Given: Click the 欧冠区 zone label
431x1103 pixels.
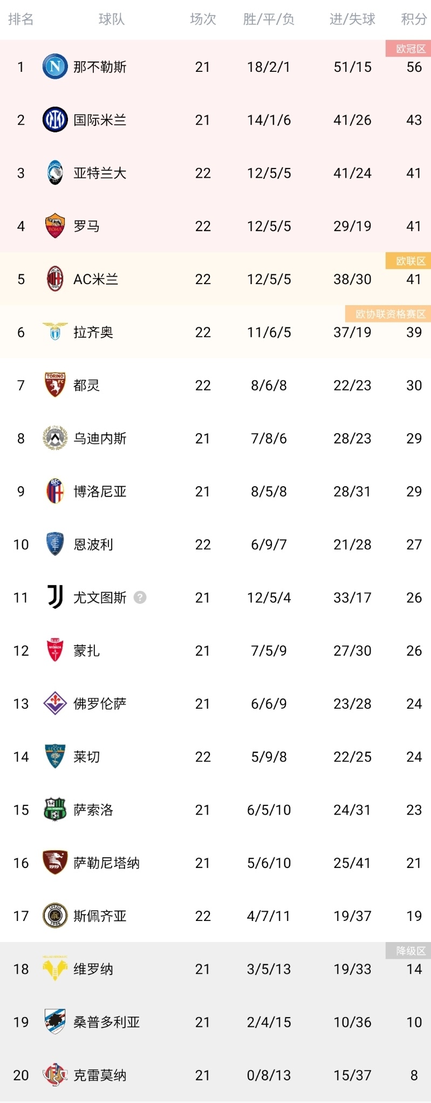Looking at the screenshot, I should [411, 49].
